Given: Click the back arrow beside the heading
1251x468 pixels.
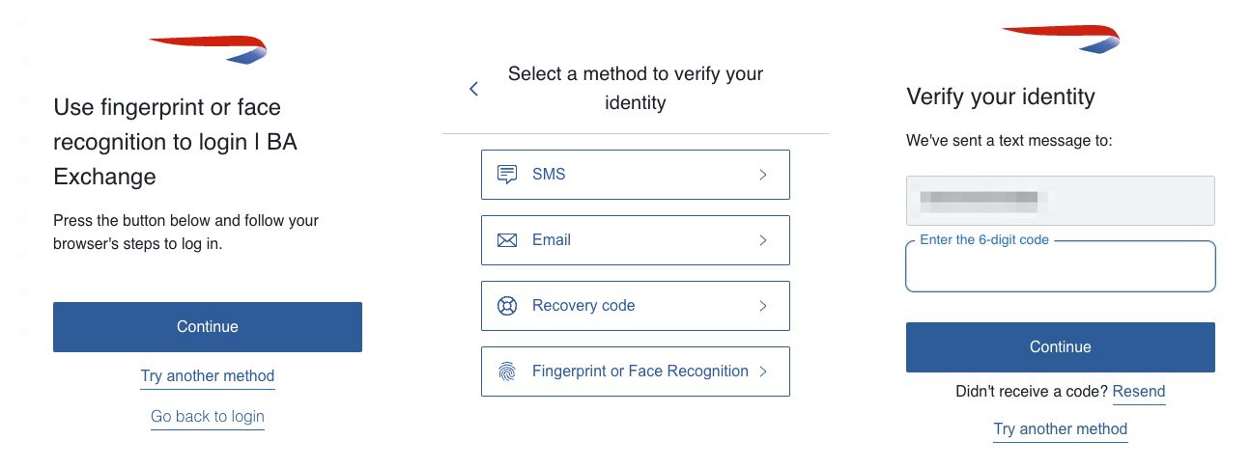Looking at the screenshot, I should [x=473, y=89].
